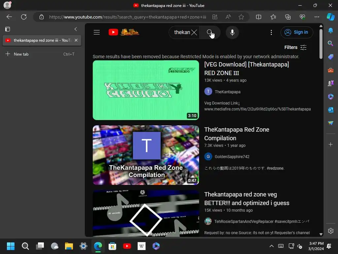Close the thekantapapa YouTube tab

(x=76, y=40)
